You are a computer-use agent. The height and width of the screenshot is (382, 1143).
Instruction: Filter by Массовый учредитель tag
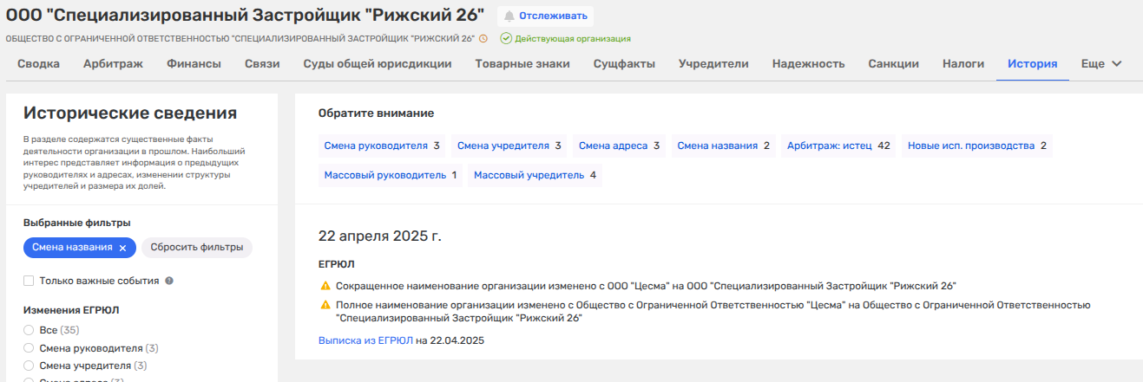click(535, 175)
